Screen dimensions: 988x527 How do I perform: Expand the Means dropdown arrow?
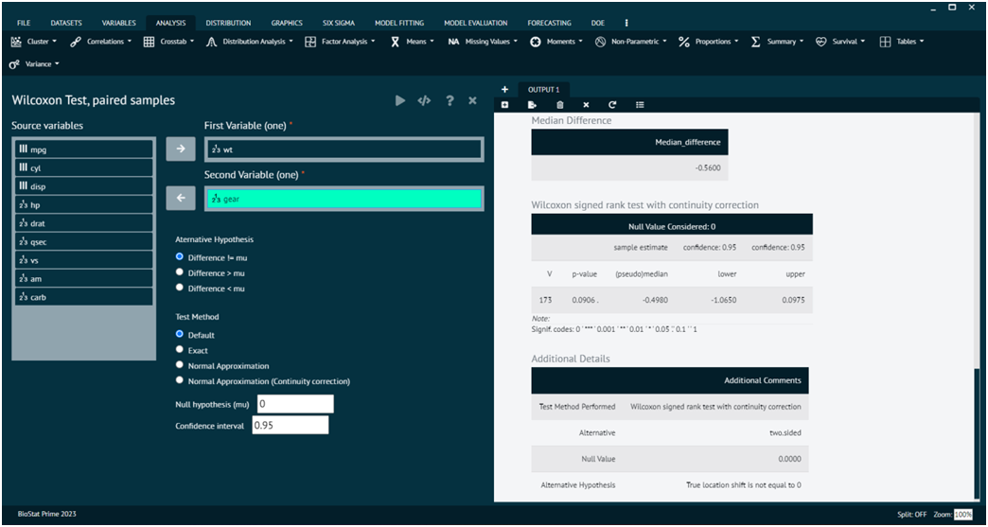(x=432, y=42)
